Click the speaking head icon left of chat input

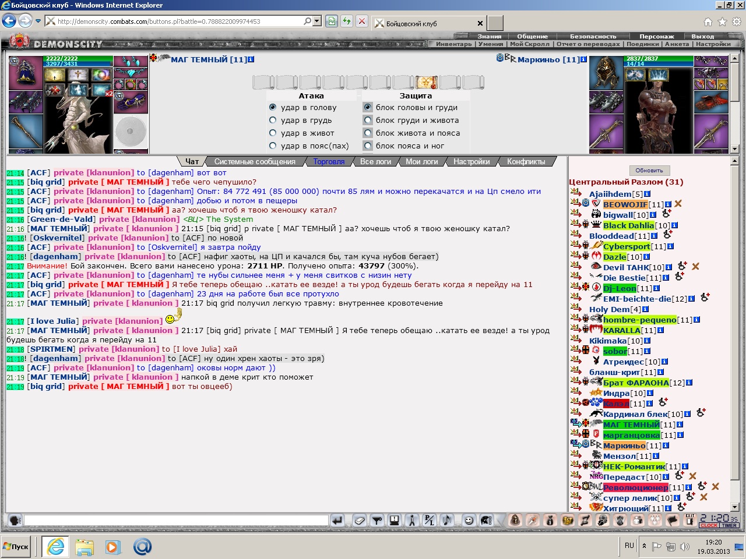point(15,521)
